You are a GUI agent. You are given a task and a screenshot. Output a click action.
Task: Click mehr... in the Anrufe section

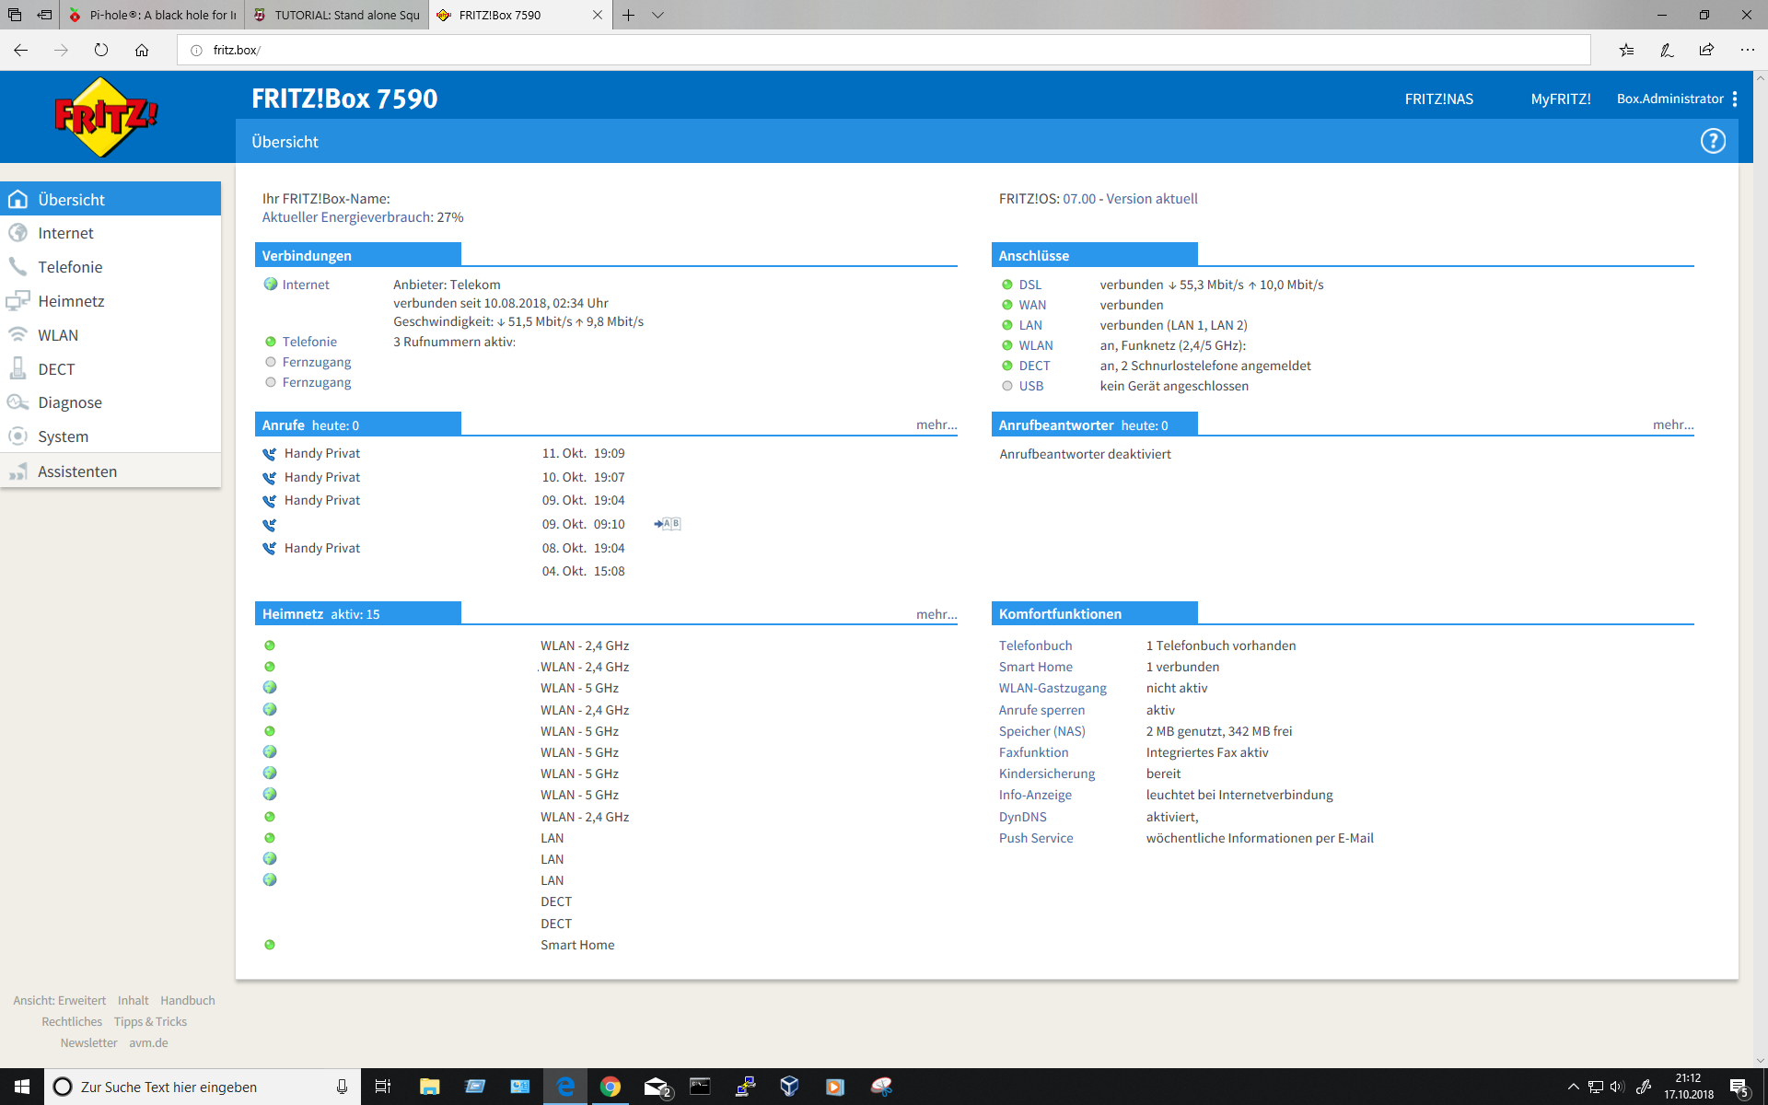coord(936,425)
